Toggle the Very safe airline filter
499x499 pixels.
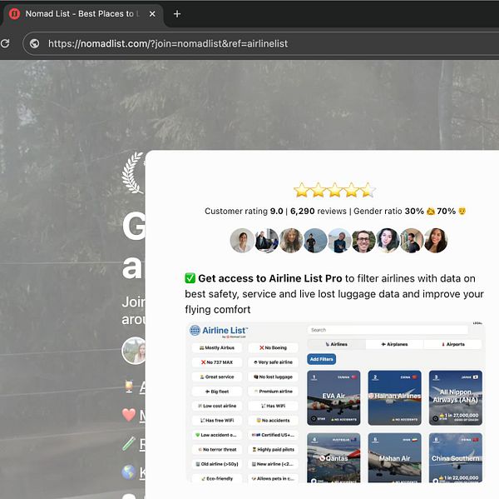(x=273, y=362)
